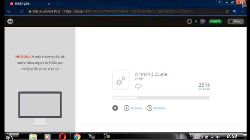Open the Chrome user profile button
Viewport: 250px width, 140px height.
click(220, 2)
